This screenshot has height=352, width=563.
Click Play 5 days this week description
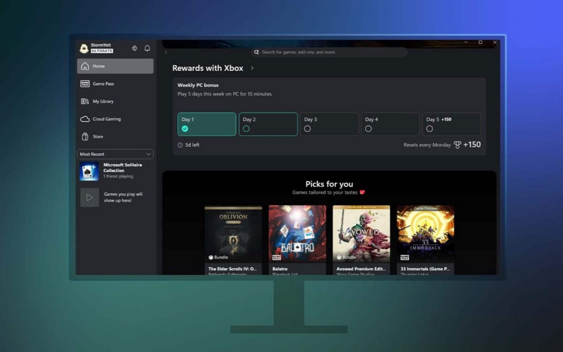pyautogui.click(x=225, y=94)
